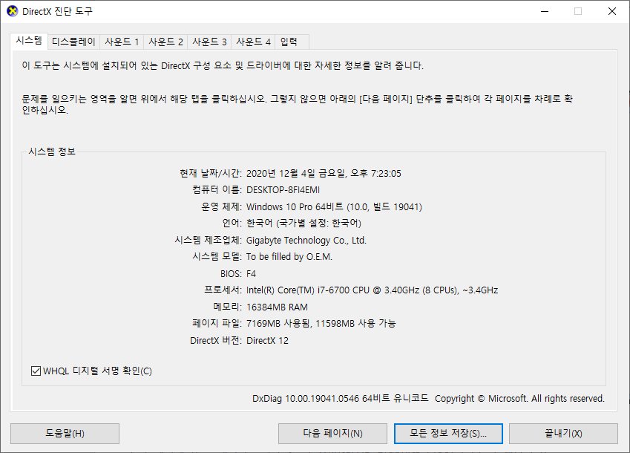This screenshot has width=630, height=453.
Task: Click the DirectX 진단 도구 window title
Action: point(57,11)
